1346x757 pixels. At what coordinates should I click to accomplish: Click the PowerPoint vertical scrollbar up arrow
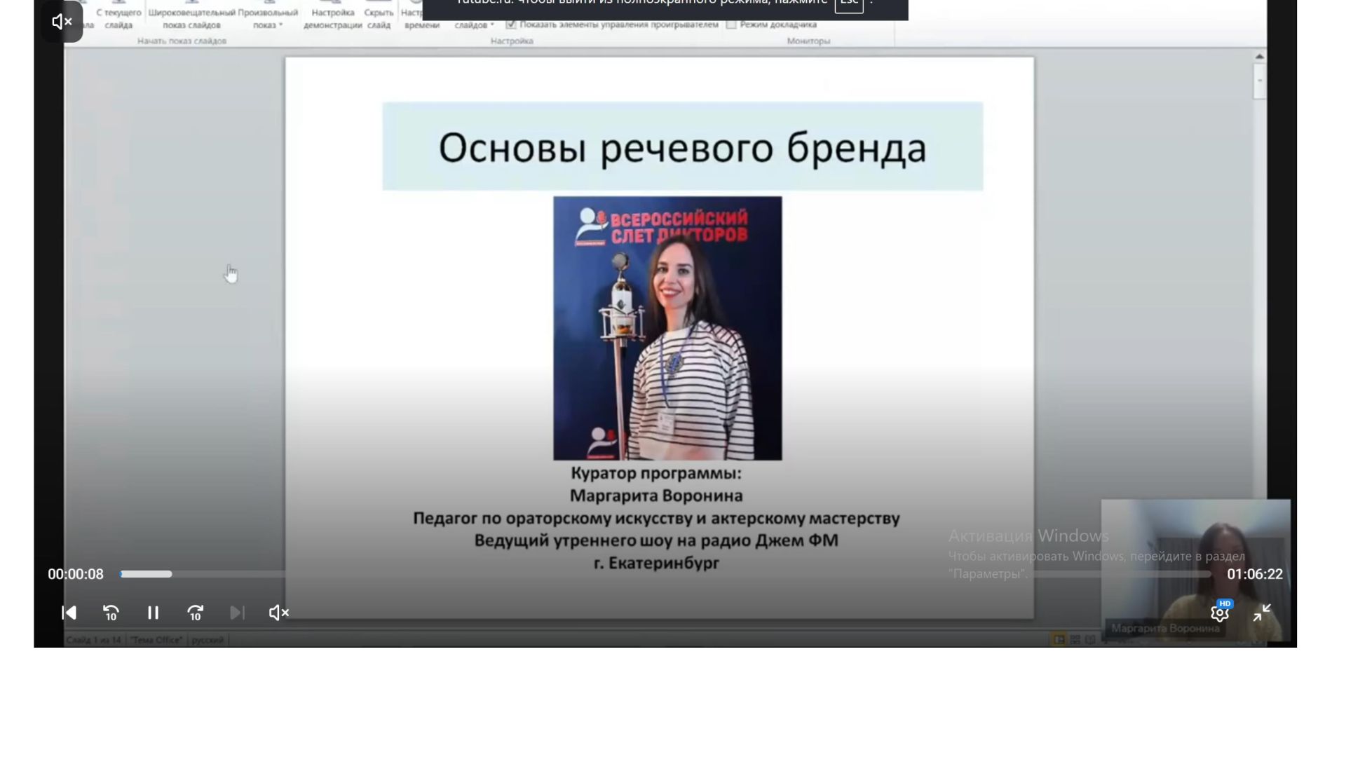(x=1260, y=56)
